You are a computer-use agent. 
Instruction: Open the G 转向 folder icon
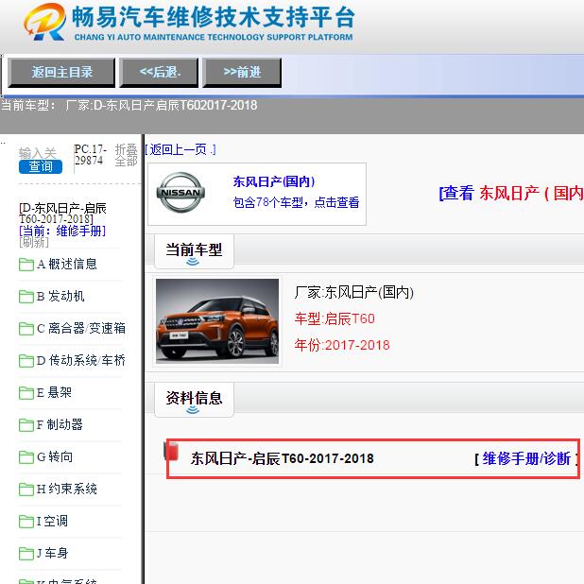pos(26,457)
